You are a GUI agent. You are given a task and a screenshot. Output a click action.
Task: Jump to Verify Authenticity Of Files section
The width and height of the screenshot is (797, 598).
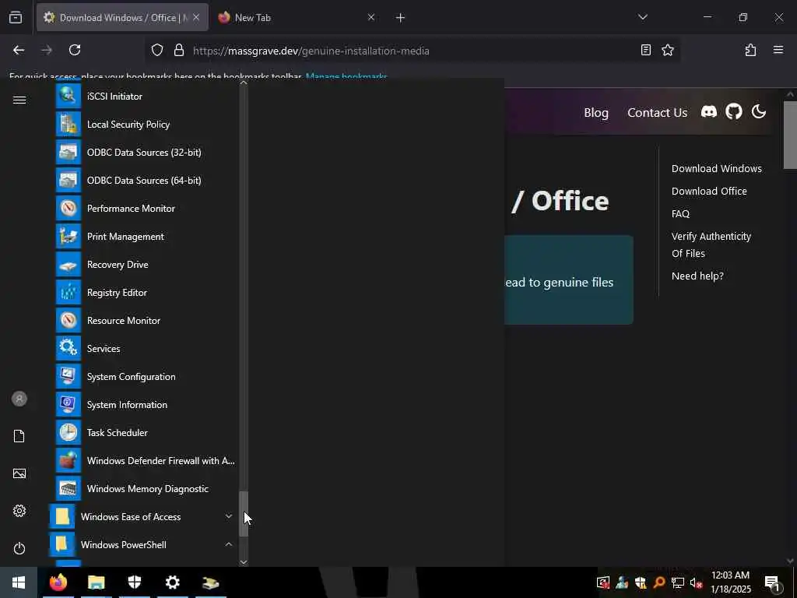711,244
